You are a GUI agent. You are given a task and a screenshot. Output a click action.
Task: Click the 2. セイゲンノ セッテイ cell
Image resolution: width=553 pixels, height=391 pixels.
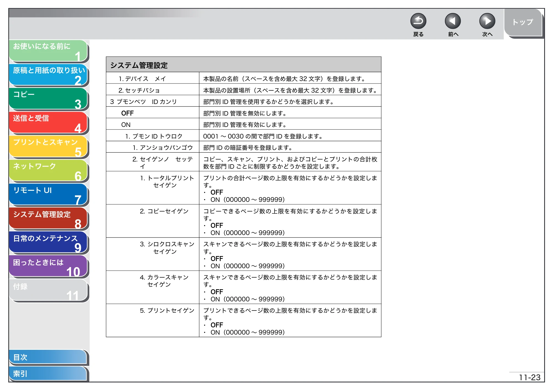coord(153,162)
